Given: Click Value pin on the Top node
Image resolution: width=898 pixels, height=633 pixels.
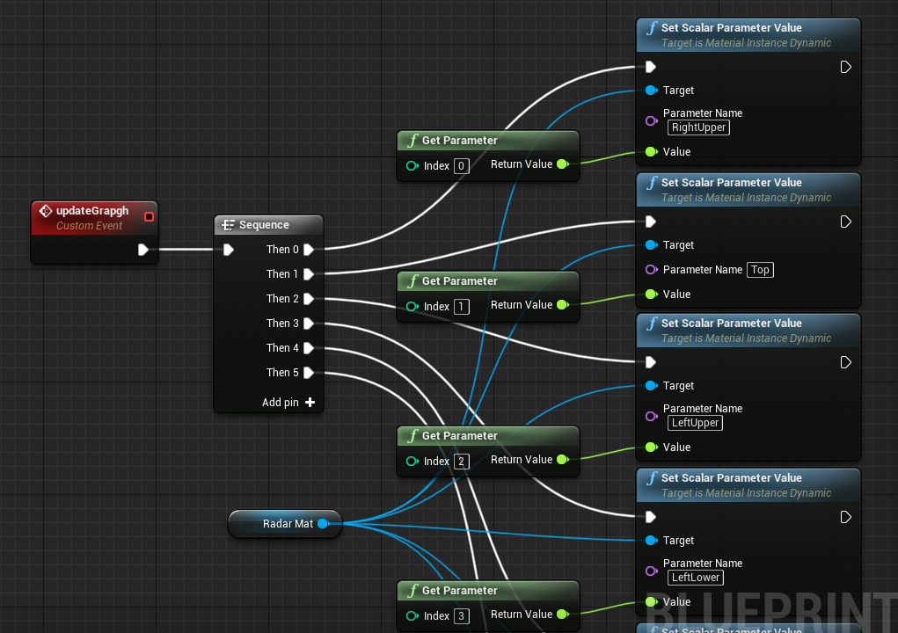Looking at the screenshot, I should pos(651,295).
